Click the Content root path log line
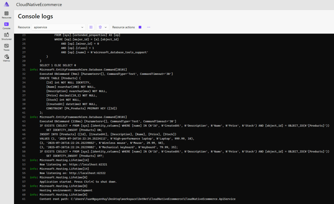The image size is (334, 204). pyautogui.click(x=137, y=199)
